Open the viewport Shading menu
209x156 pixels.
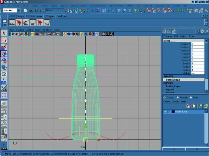pos(20,30)
